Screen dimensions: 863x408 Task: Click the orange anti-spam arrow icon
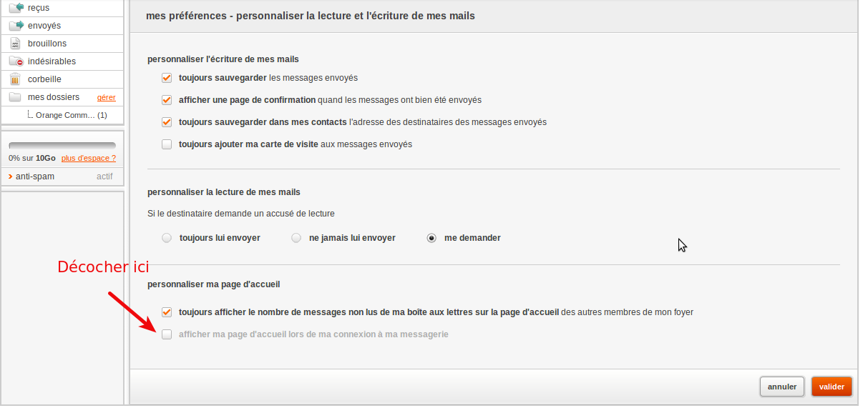[10, 176]
